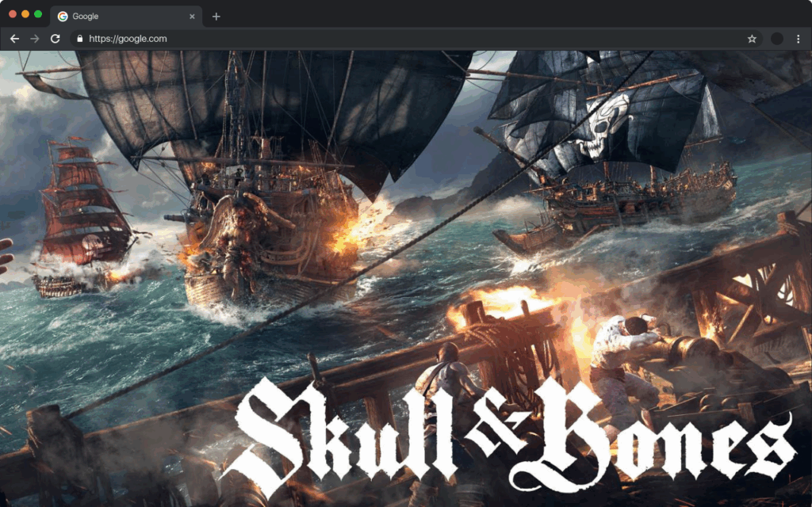Close the Google tab
This screenshot has height=507, width=812.
[x=193, y=15]
